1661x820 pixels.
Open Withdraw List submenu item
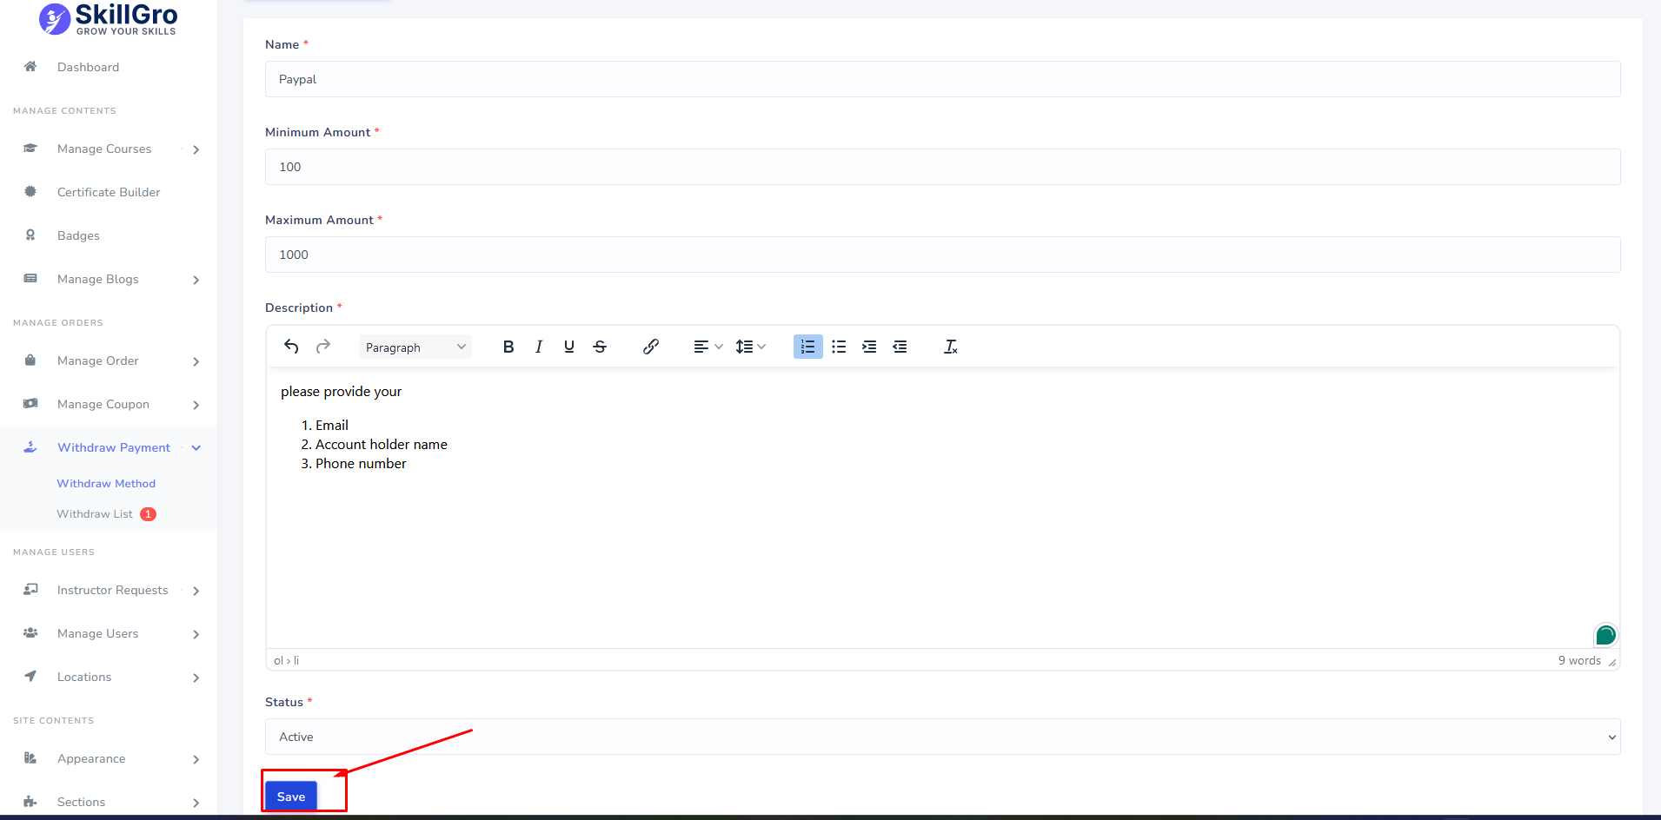pos(95,514)
